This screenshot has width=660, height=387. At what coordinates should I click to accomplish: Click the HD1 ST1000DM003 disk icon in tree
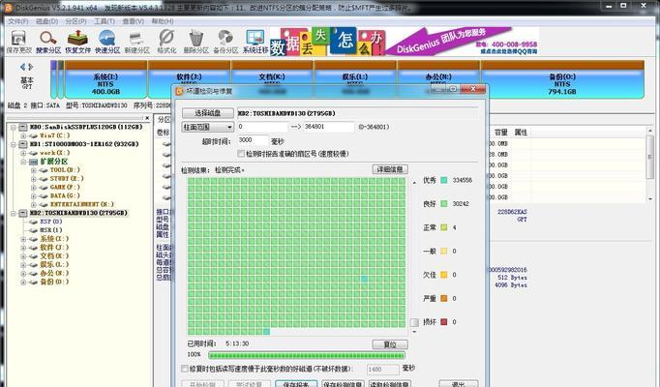tap(23, 144)
